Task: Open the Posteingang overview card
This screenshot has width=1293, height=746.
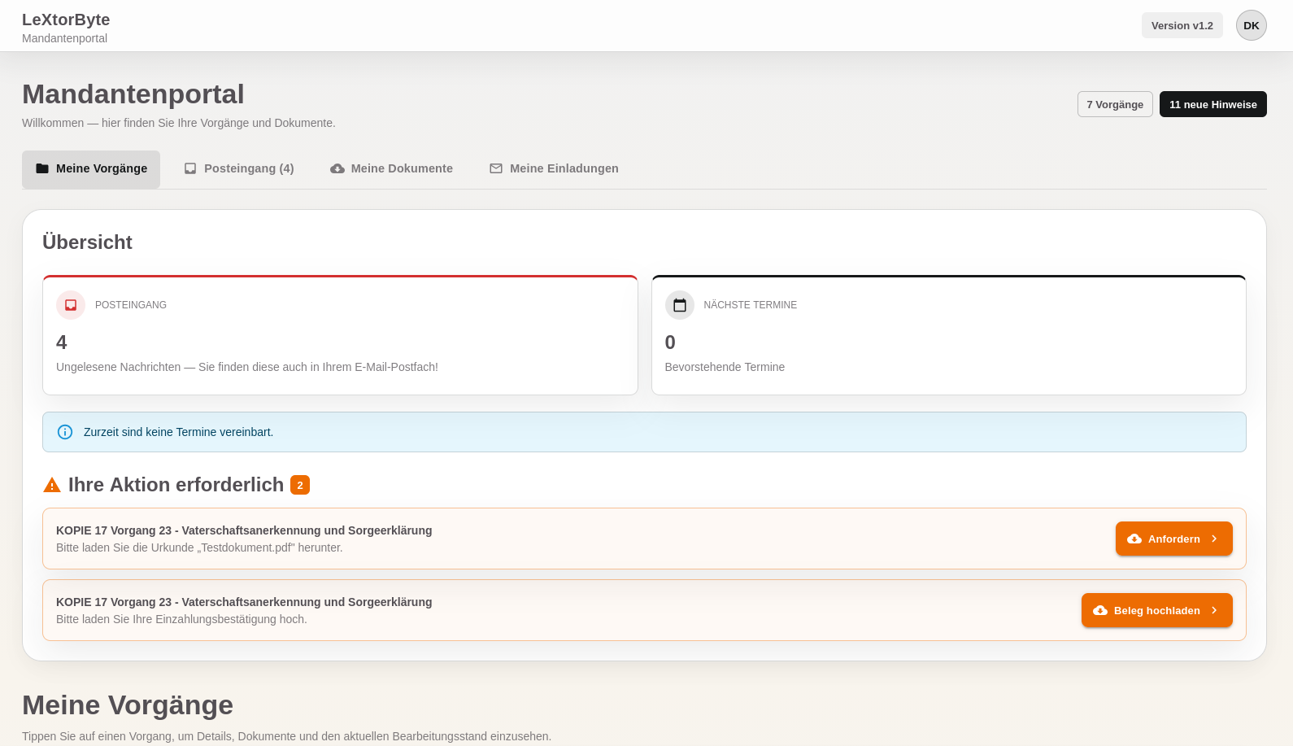Action: (340, 335)
